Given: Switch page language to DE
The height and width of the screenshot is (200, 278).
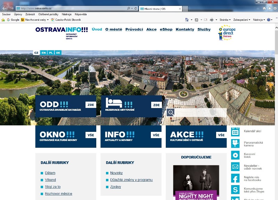Looking at the screenshot, I should pos(58,53).
